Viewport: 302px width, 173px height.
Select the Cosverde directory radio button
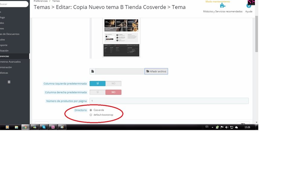tap(91, 110)
